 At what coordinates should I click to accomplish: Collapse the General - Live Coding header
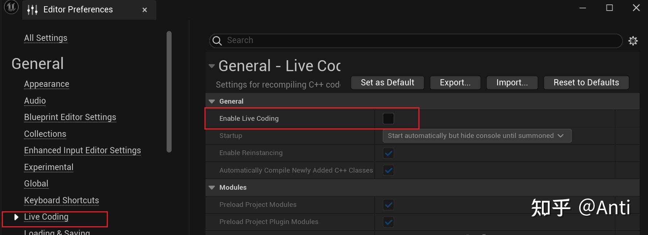tap(212, 66)
